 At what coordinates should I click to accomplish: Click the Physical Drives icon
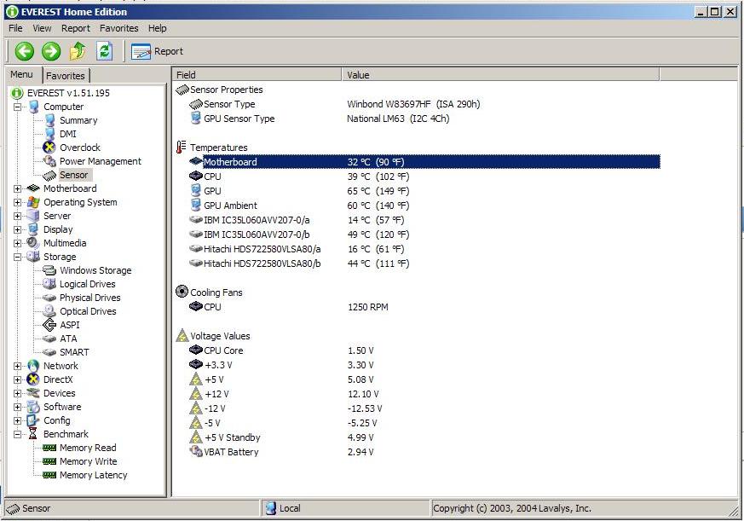(49, 298)
